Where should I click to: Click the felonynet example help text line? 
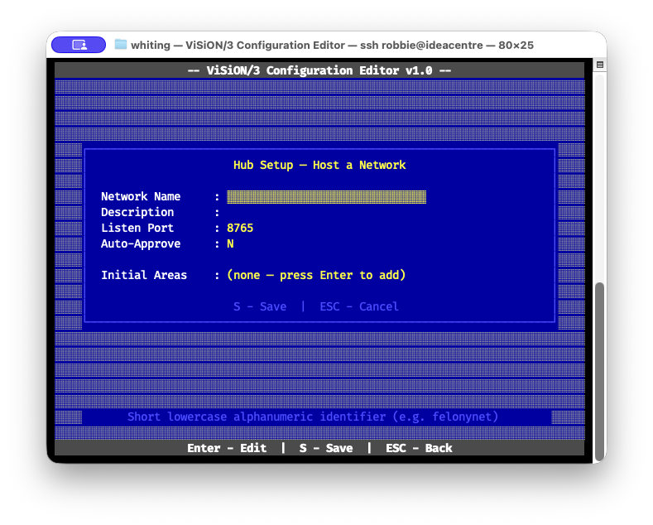[313, 417]
